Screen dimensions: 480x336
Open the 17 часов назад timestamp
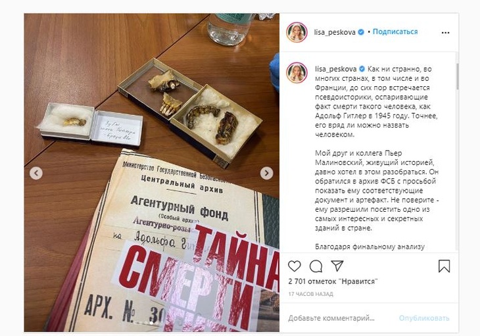(311, 294)
